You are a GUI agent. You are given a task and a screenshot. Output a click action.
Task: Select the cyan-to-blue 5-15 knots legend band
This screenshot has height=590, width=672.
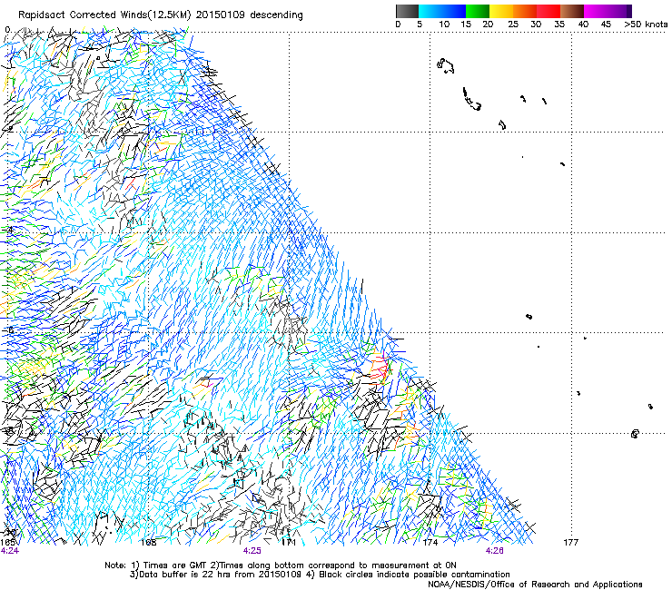coord(442,11)
